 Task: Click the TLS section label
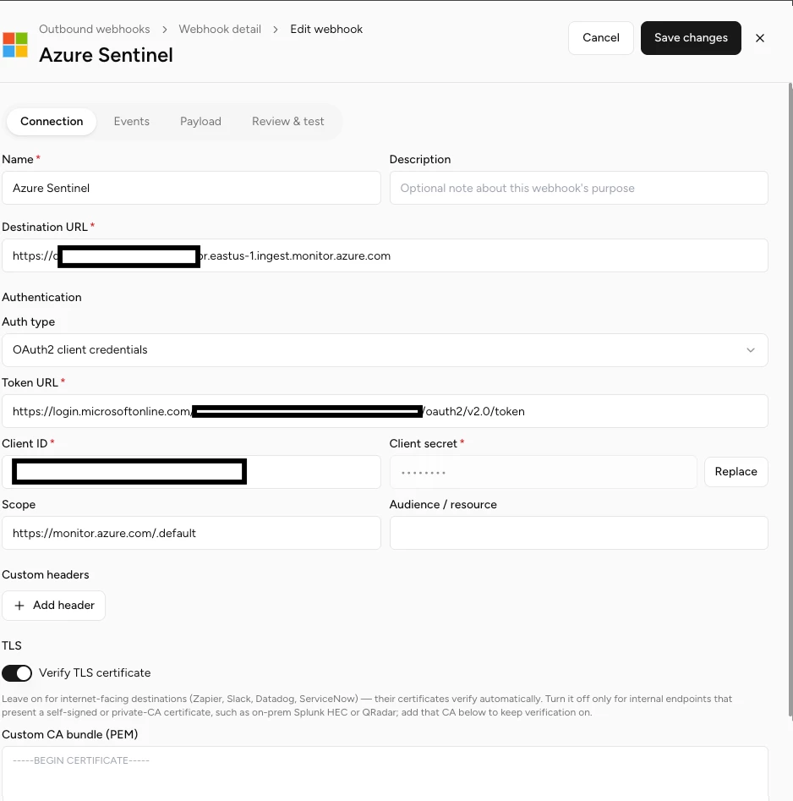(x=12, y=645)
